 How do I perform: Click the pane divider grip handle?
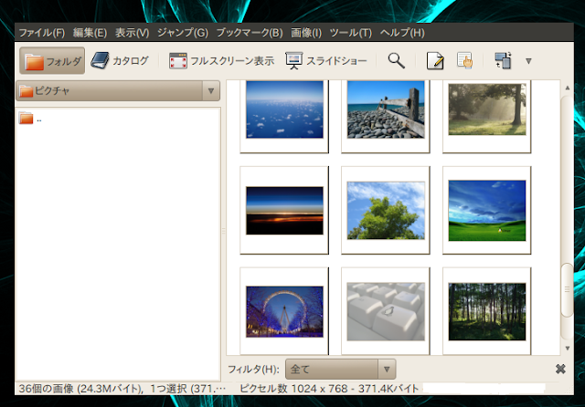(x=223, y=231)
